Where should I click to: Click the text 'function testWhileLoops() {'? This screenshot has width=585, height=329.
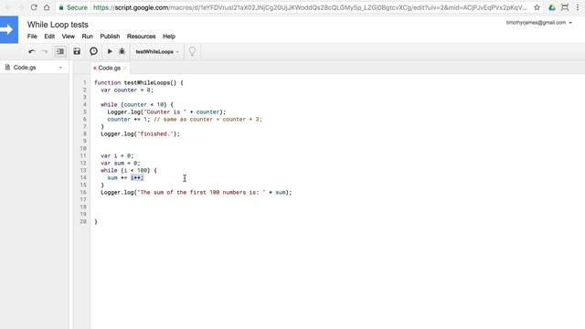(x=139, y=83)
